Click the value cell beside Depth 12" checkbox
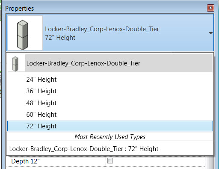This screenshot has width=219, height=169. (156, 161)
